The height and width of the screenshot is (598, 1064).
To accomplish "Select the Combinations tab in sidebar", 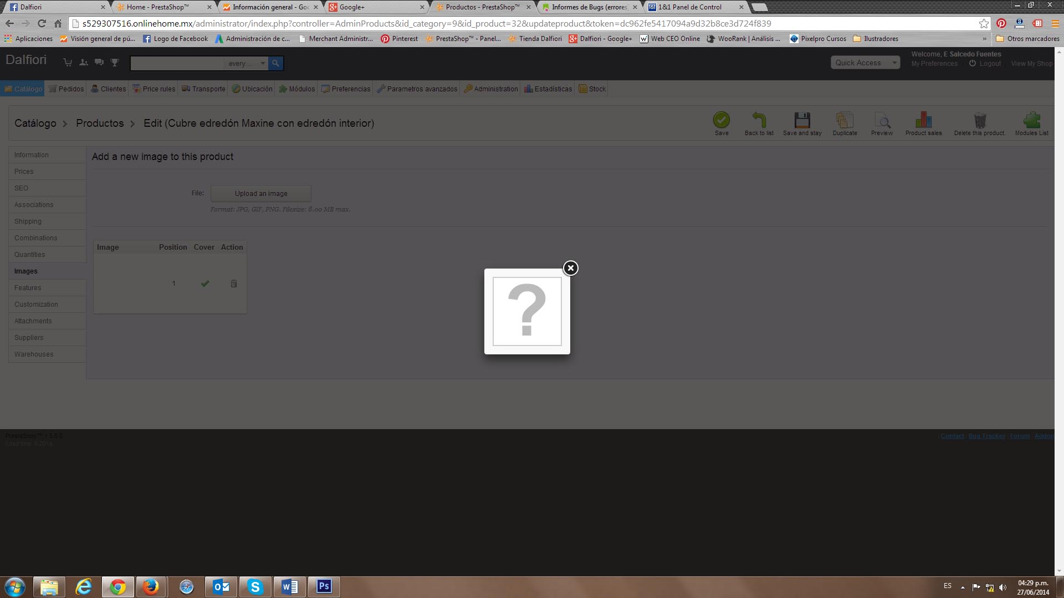I will 36,238.
